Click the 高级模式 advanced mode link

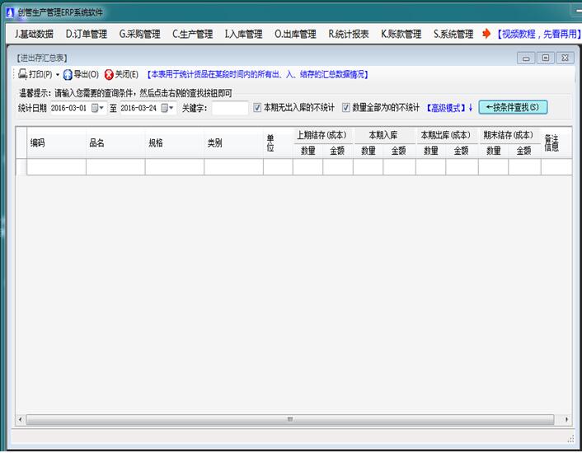click(449, 108)
